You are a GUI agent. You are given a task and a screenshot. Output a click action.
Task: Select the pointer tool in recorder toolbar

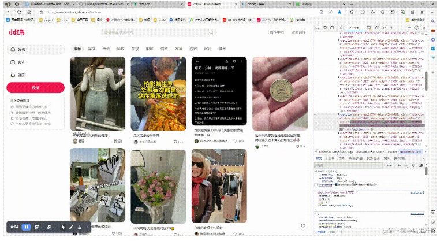[x=63, y=227]
